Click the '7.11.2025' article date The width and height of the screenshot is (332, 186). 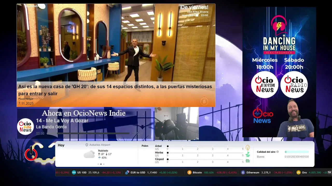26,103
